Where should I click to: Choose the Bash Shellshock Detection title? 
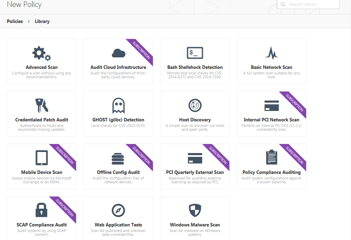195,67
